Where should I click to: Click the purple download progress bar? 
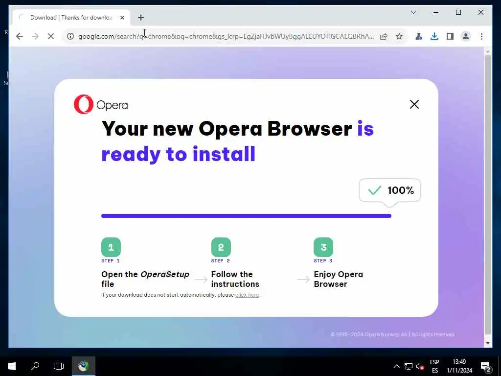coord(247,216)
